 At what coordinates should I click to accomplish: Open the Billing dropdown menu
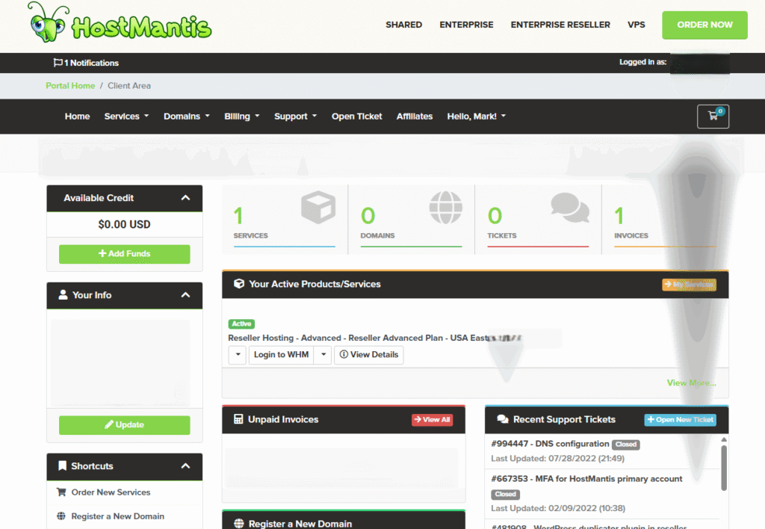coord(242,116)
